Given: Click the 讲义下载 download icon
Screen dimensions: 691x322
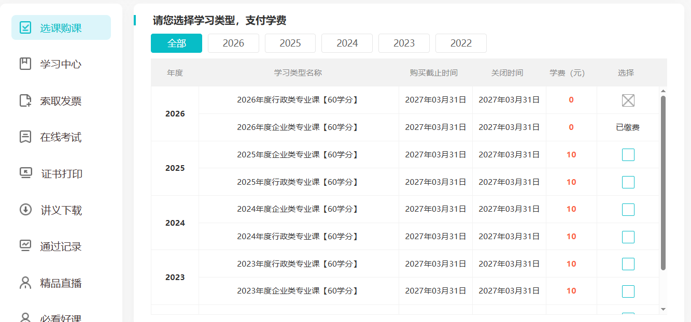Looking at the screenshot, I should tap(25, 210).
